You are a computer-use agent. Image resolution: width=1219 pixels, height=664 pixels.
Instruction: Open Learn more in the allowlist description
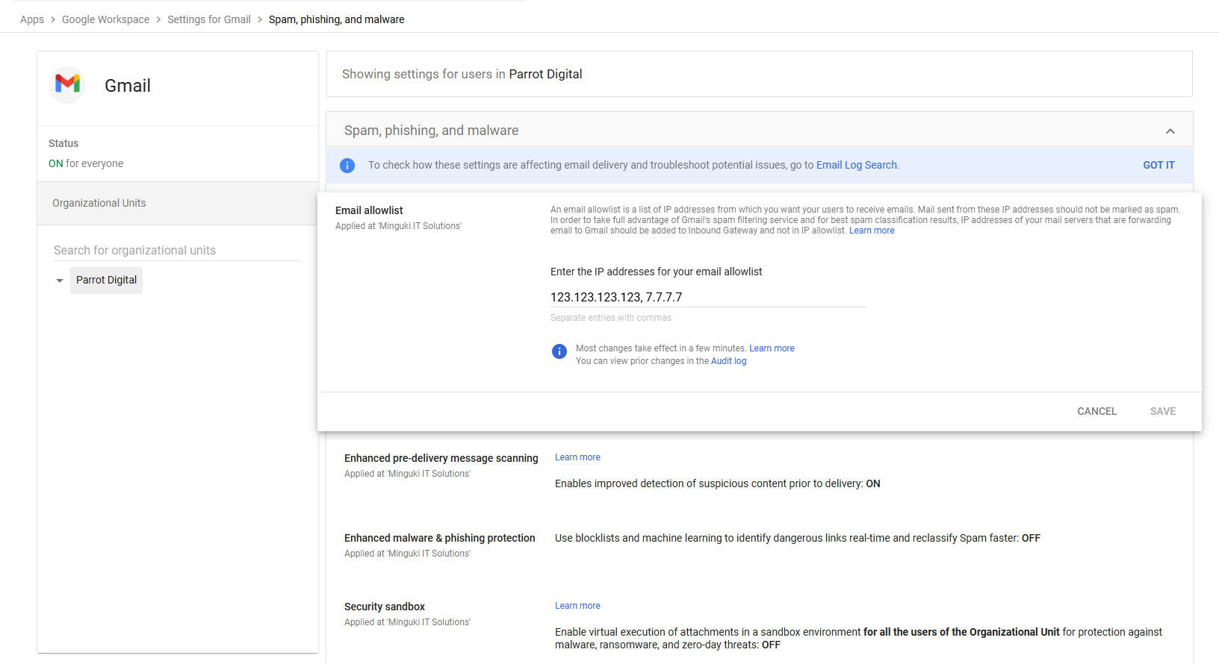[x=872, y=231]
